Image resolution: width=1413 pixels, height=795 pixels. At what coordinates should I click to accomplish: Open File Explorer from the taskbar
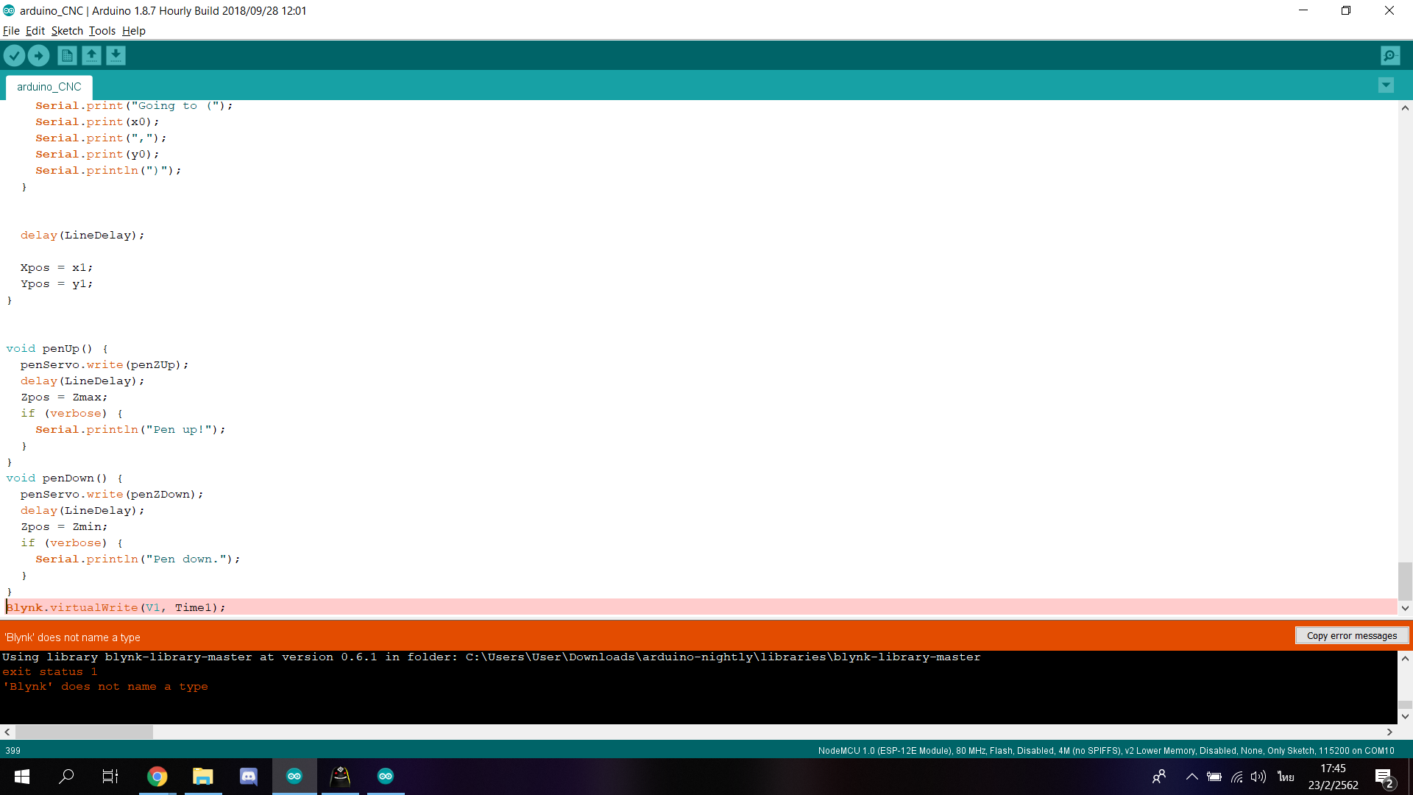(x=202, y=776)
